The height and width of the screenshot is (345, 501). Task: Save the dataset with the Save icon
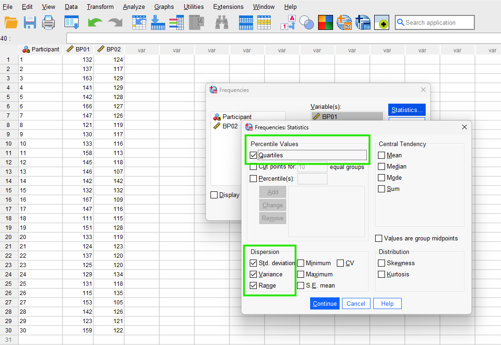(29, 22)
